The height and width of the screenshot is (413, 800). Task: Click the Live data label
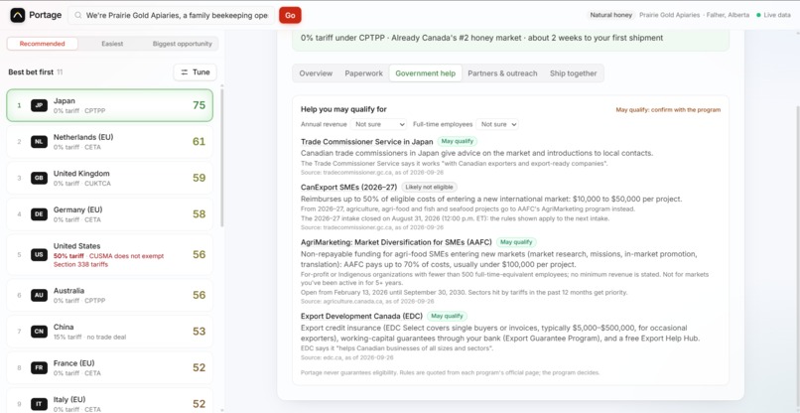(777, 15)
